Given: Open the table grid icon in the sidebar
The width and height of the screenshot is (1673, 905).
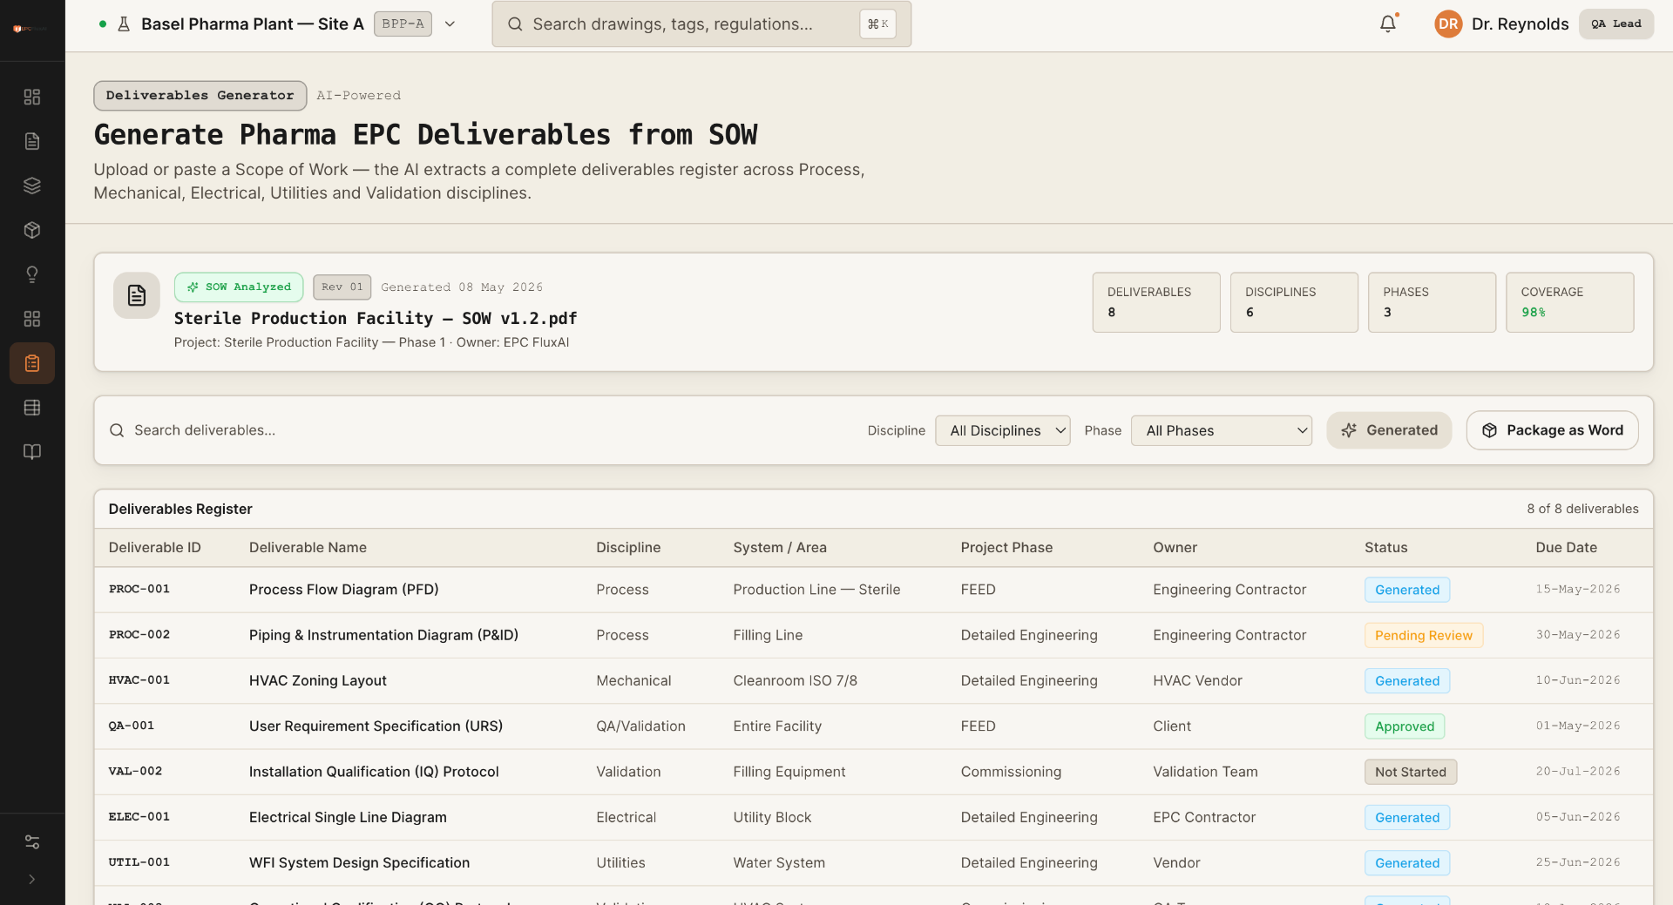Looking at the screenshot, I should (x=32, y=408).
